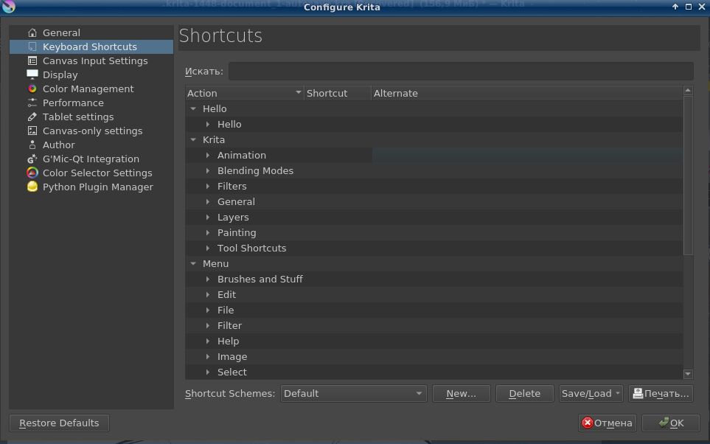Click the Shortcut column header
The height and width of the screenshot is (444, 710).
(338, 94)
